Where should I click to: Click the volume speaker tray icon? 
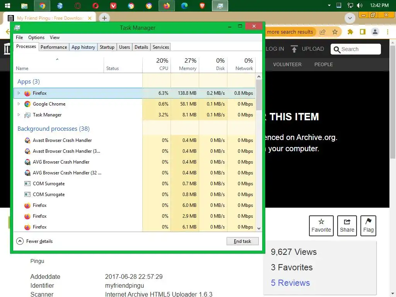(x=360, y=5)
